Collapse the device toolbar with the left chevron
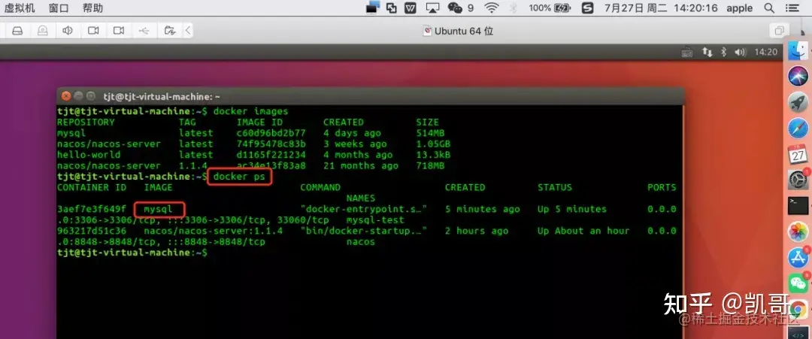 188,31
